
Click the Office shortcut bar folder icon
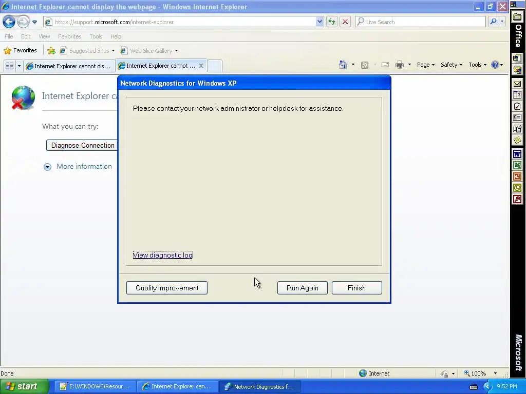[517, 17]
